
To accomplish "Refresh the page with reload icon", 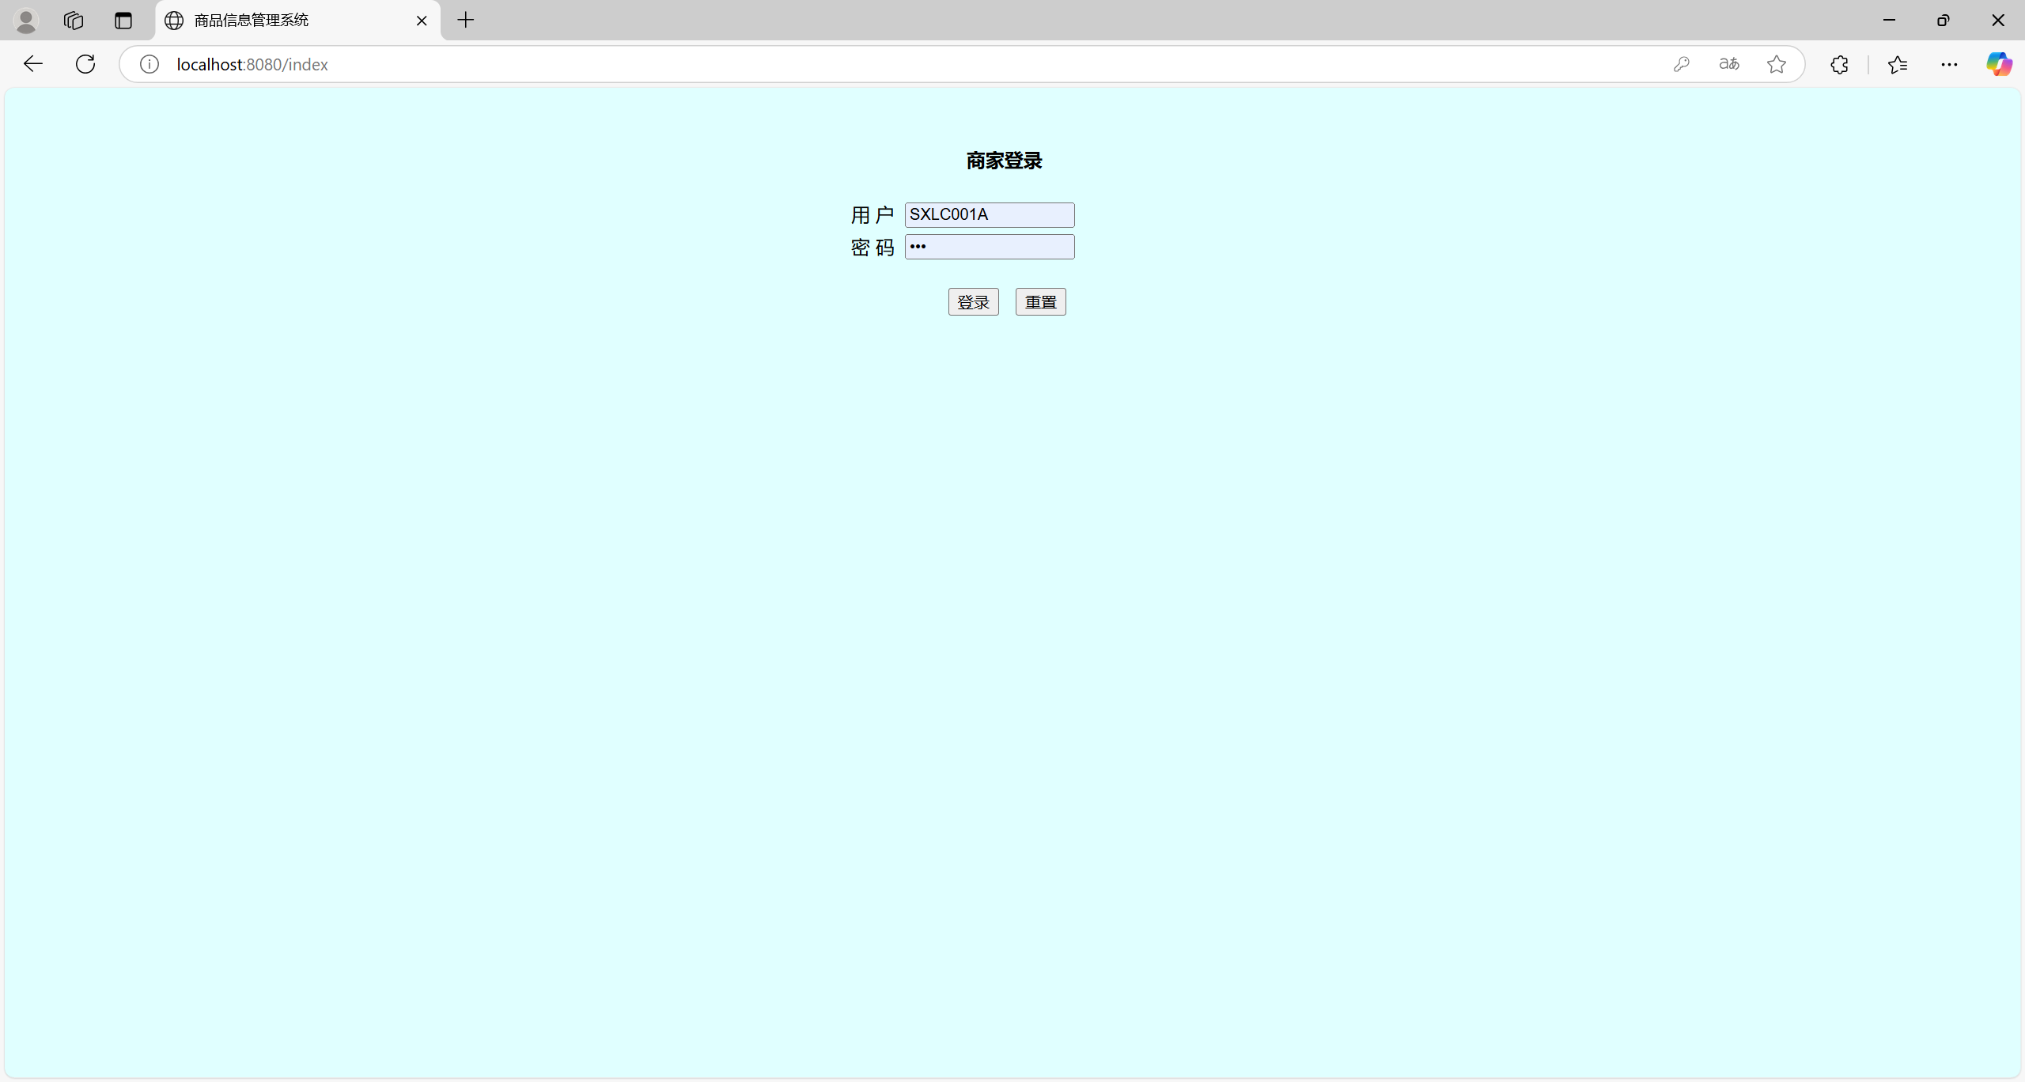I will click(85, 64).
